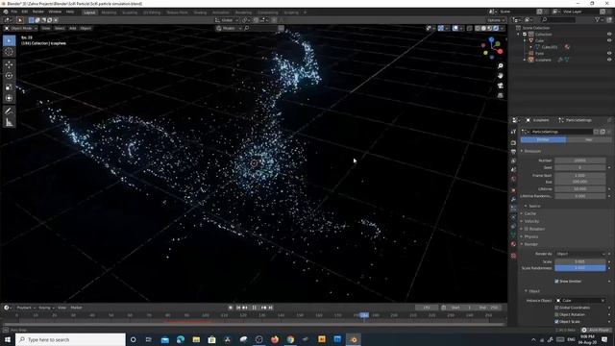Screen dimensions: 615x346
Task: Open Tool properties tab icon
Action: [x=513, y=132]
